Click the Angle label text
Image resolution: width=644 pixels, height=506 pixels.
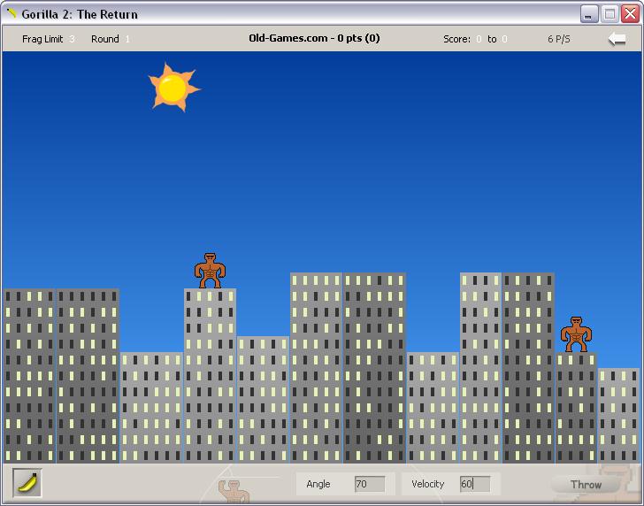[x=318, y=484]
